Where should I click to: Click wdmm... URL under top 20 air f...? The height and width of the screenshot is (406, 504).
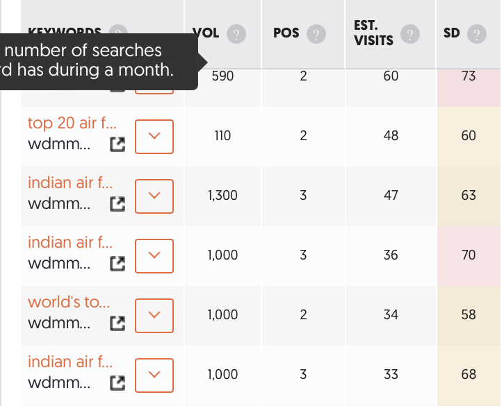click(59, 144)
